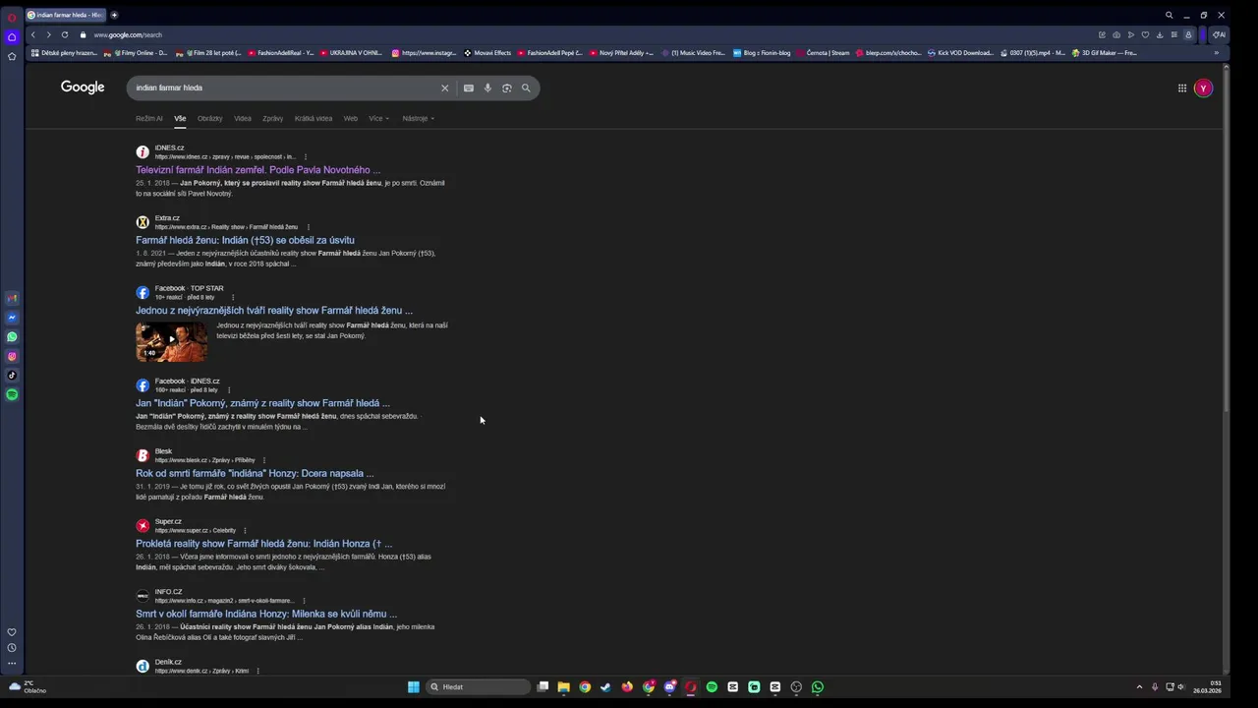The image size is (1258, 708).
Task: Open options dots beside Blesk result
Action: click(x=264, y=460)
